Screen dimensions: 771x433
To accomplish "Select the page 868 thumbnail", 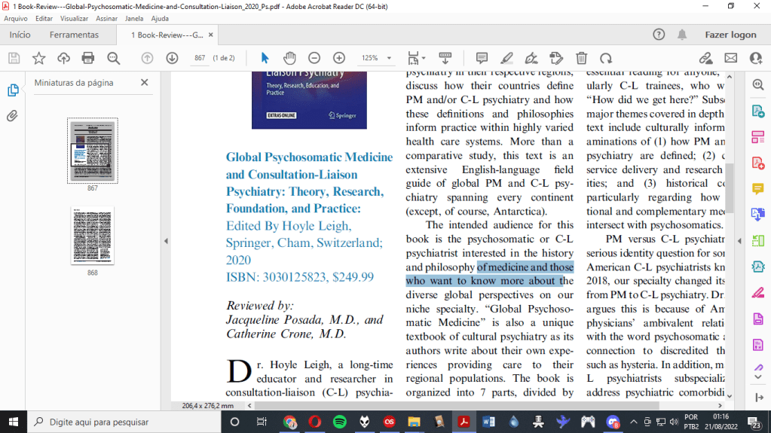I will click(92, 235).
